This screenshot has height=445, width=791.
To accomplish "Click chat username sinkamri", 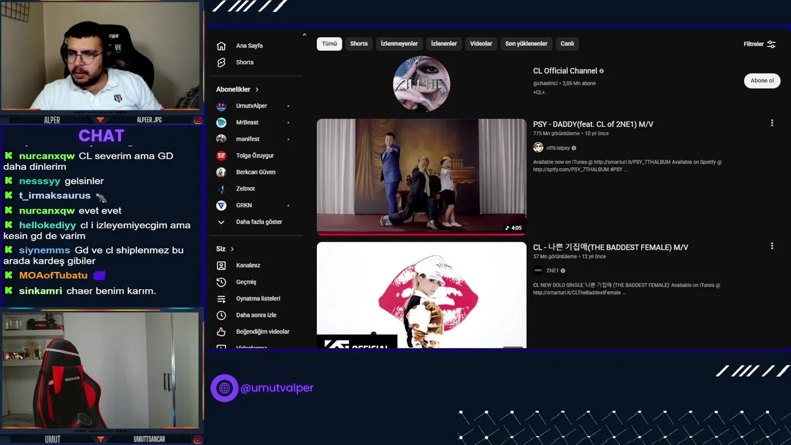I will 40,290.
